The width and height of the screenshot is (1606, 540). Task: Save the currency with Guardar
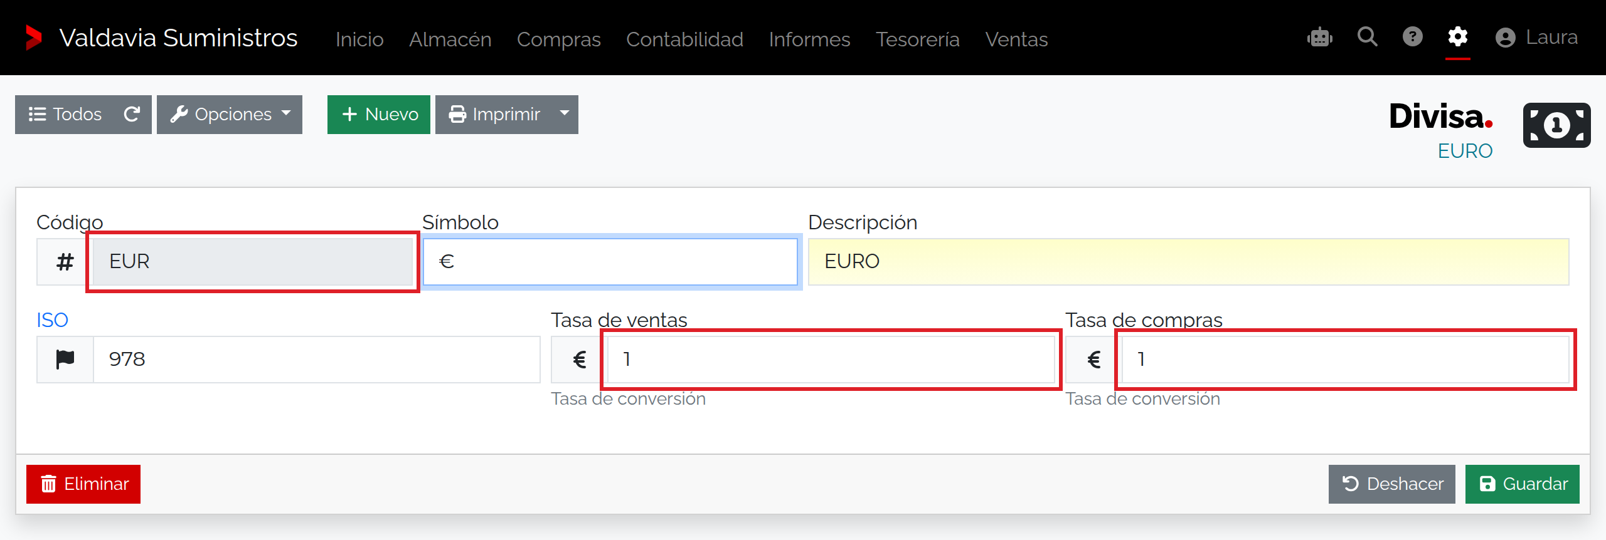coord(1523,484)
